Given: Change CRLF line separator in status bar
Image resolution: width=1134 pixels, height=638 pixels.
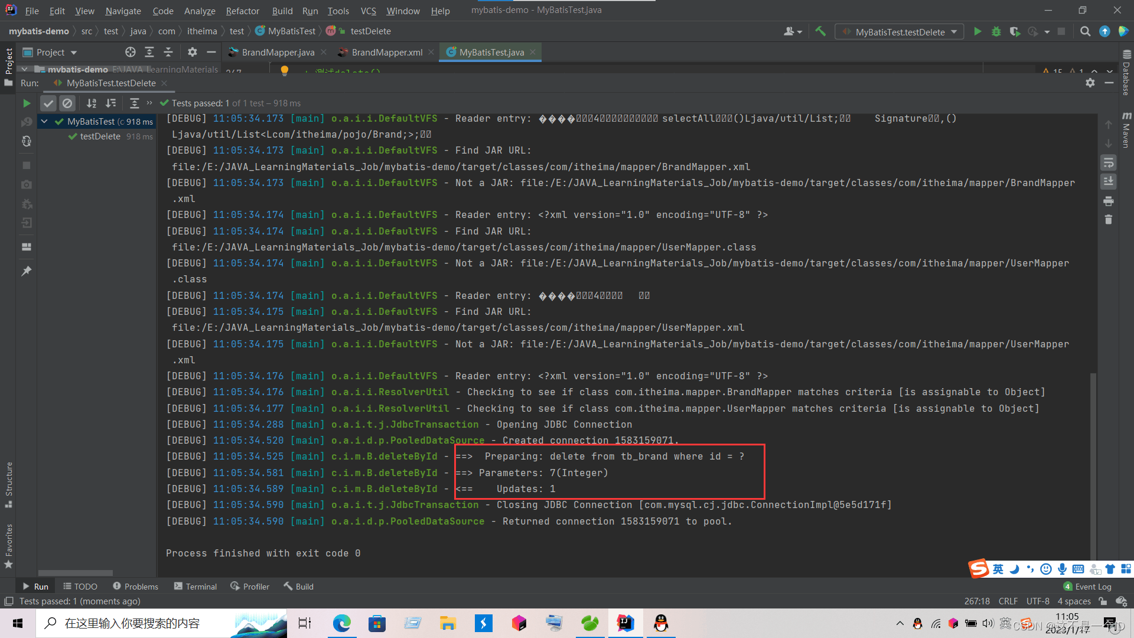Looking at the screenshot, I should tap(1008, 601).
